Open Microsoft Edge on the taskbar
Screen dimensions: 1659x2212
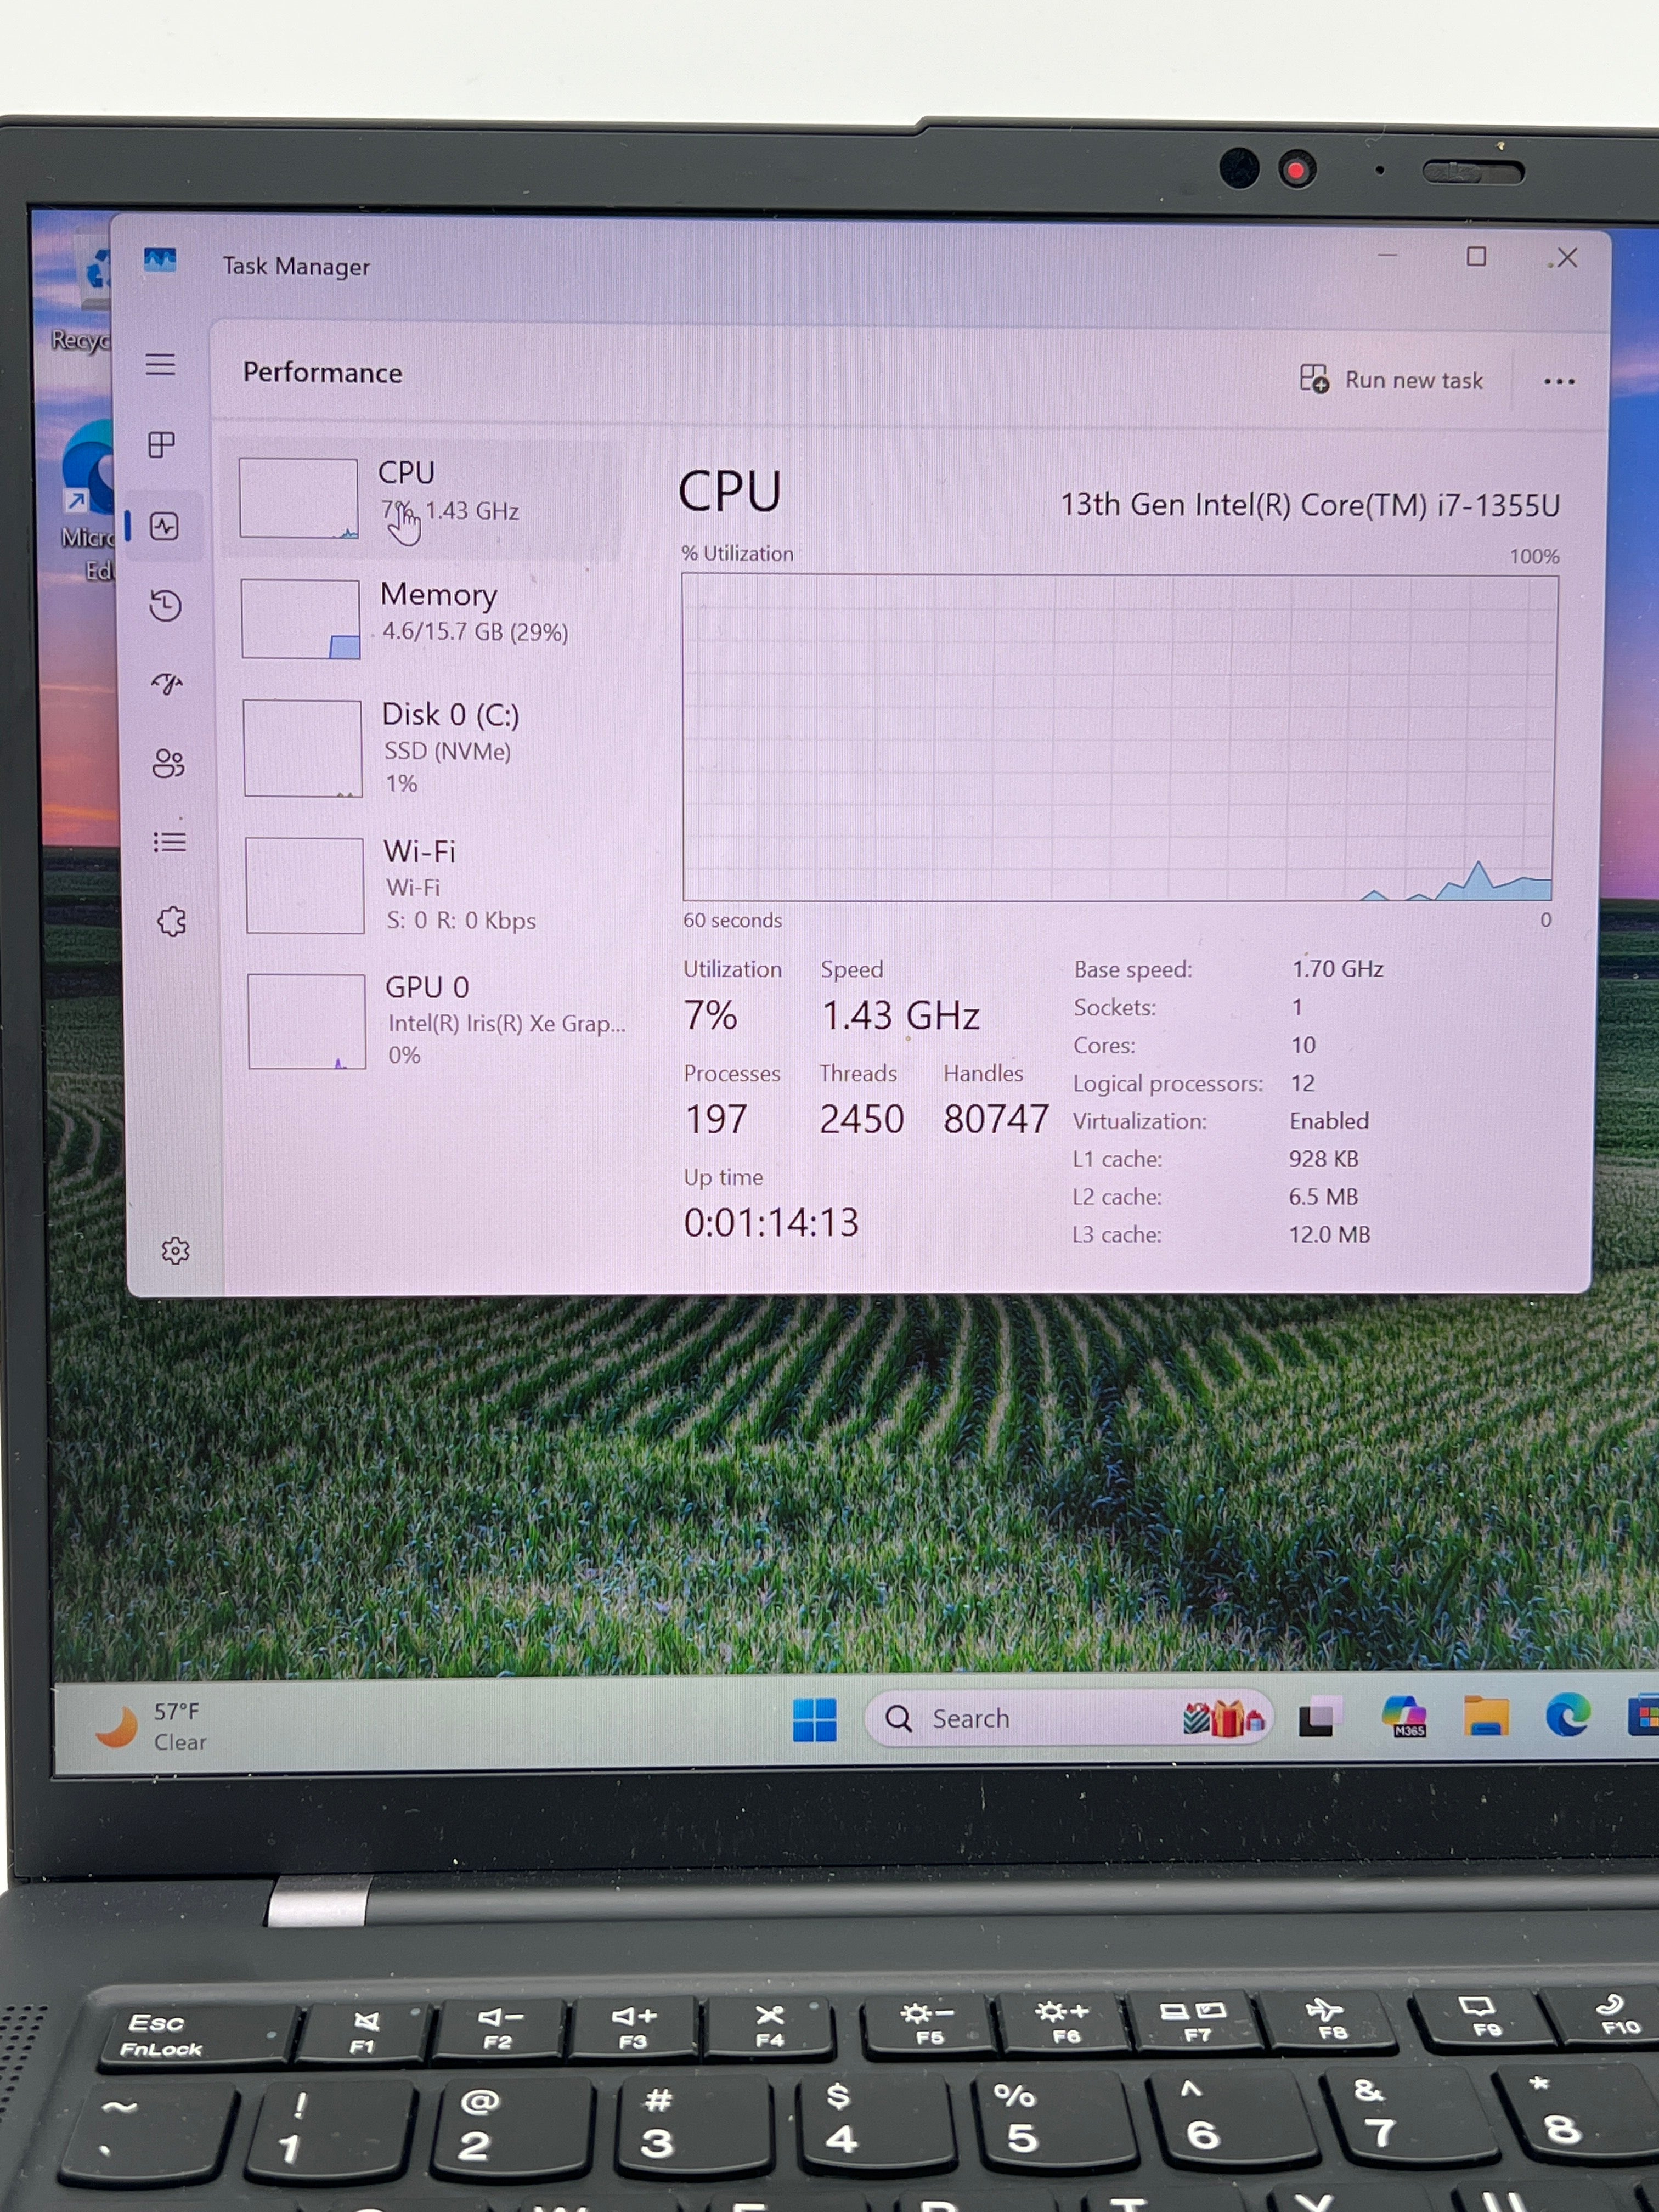[x=1567, y=1715]
